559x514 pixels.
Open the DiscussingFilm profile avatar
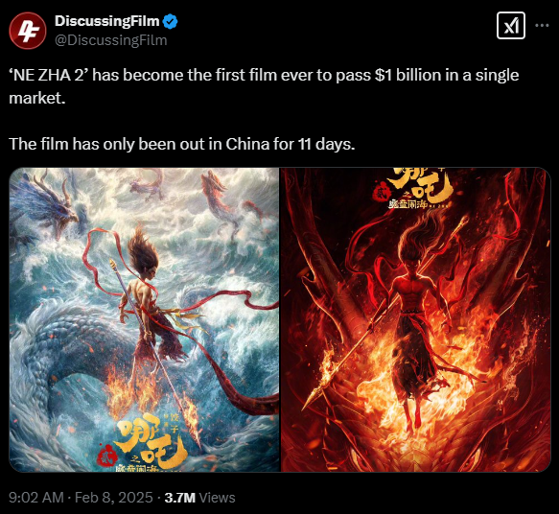tap(28, 31)
